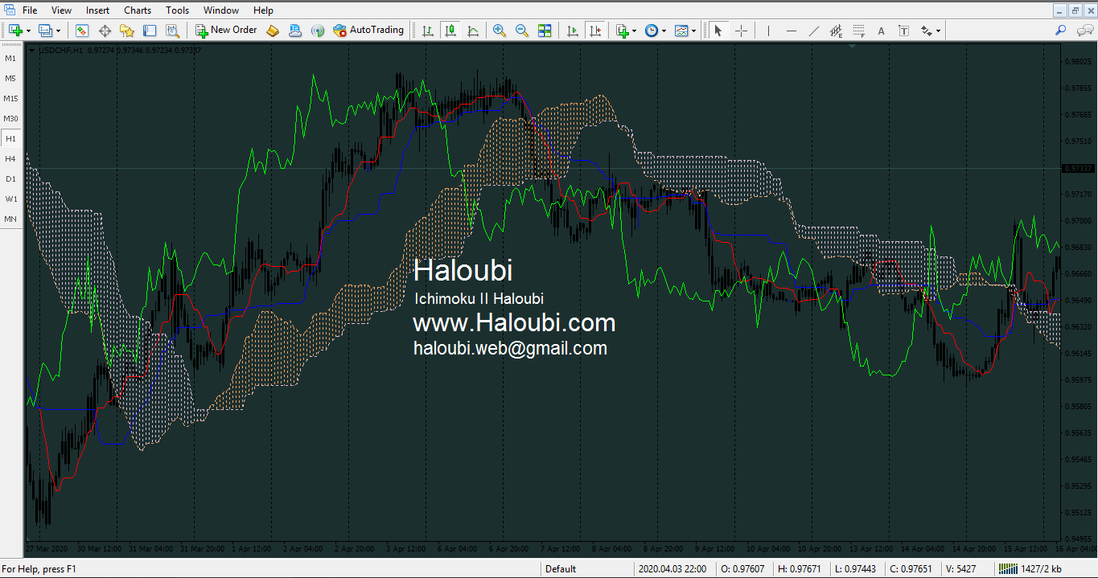Tile chart windows icon
The image size is (1098, 578).
point(545,31)
